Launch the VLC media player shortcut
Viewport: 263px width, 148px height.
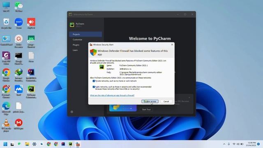coord(6,125)
